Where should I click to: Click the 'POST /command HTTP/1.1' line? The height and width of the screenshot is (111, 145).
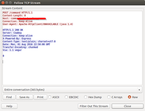tap(17, 13)
